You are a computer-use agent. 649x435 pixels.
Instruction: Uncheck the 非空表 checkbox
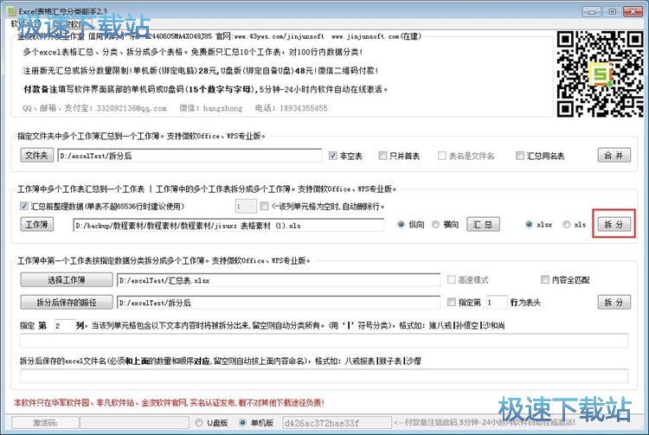[x=333, y=156]
